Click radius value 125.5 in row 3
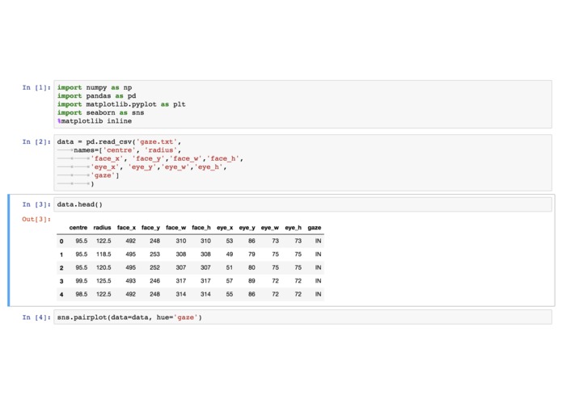 (x=104, y=280)
